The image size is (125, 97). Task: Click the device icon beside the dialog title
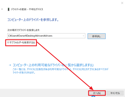pyautogui.click(x=8, y=9)
